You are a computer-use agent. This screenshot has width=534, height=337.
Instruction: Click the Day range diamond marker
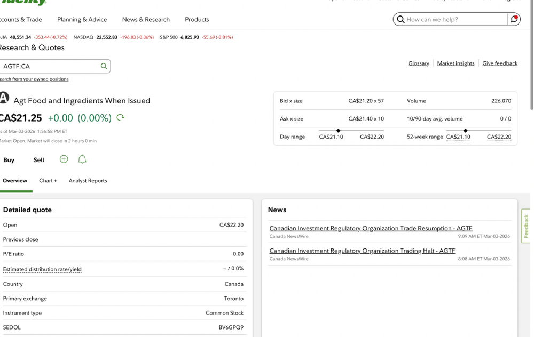[x=338, y=131]
